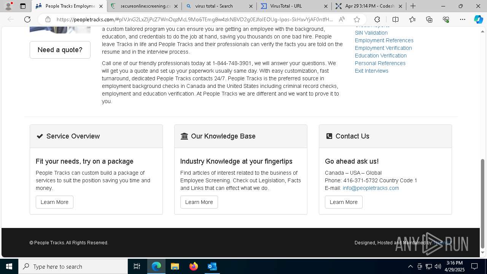
Task: Open Browser essentials heart icon
Action: pyautogui.click(x=446, y=19)
